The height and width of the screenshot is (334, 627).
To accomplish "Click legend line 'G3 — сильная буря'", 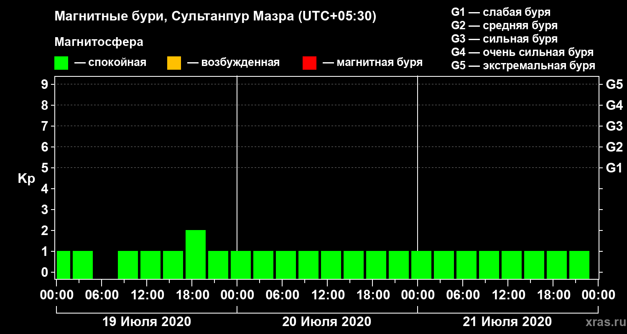I will coord(505,39).
